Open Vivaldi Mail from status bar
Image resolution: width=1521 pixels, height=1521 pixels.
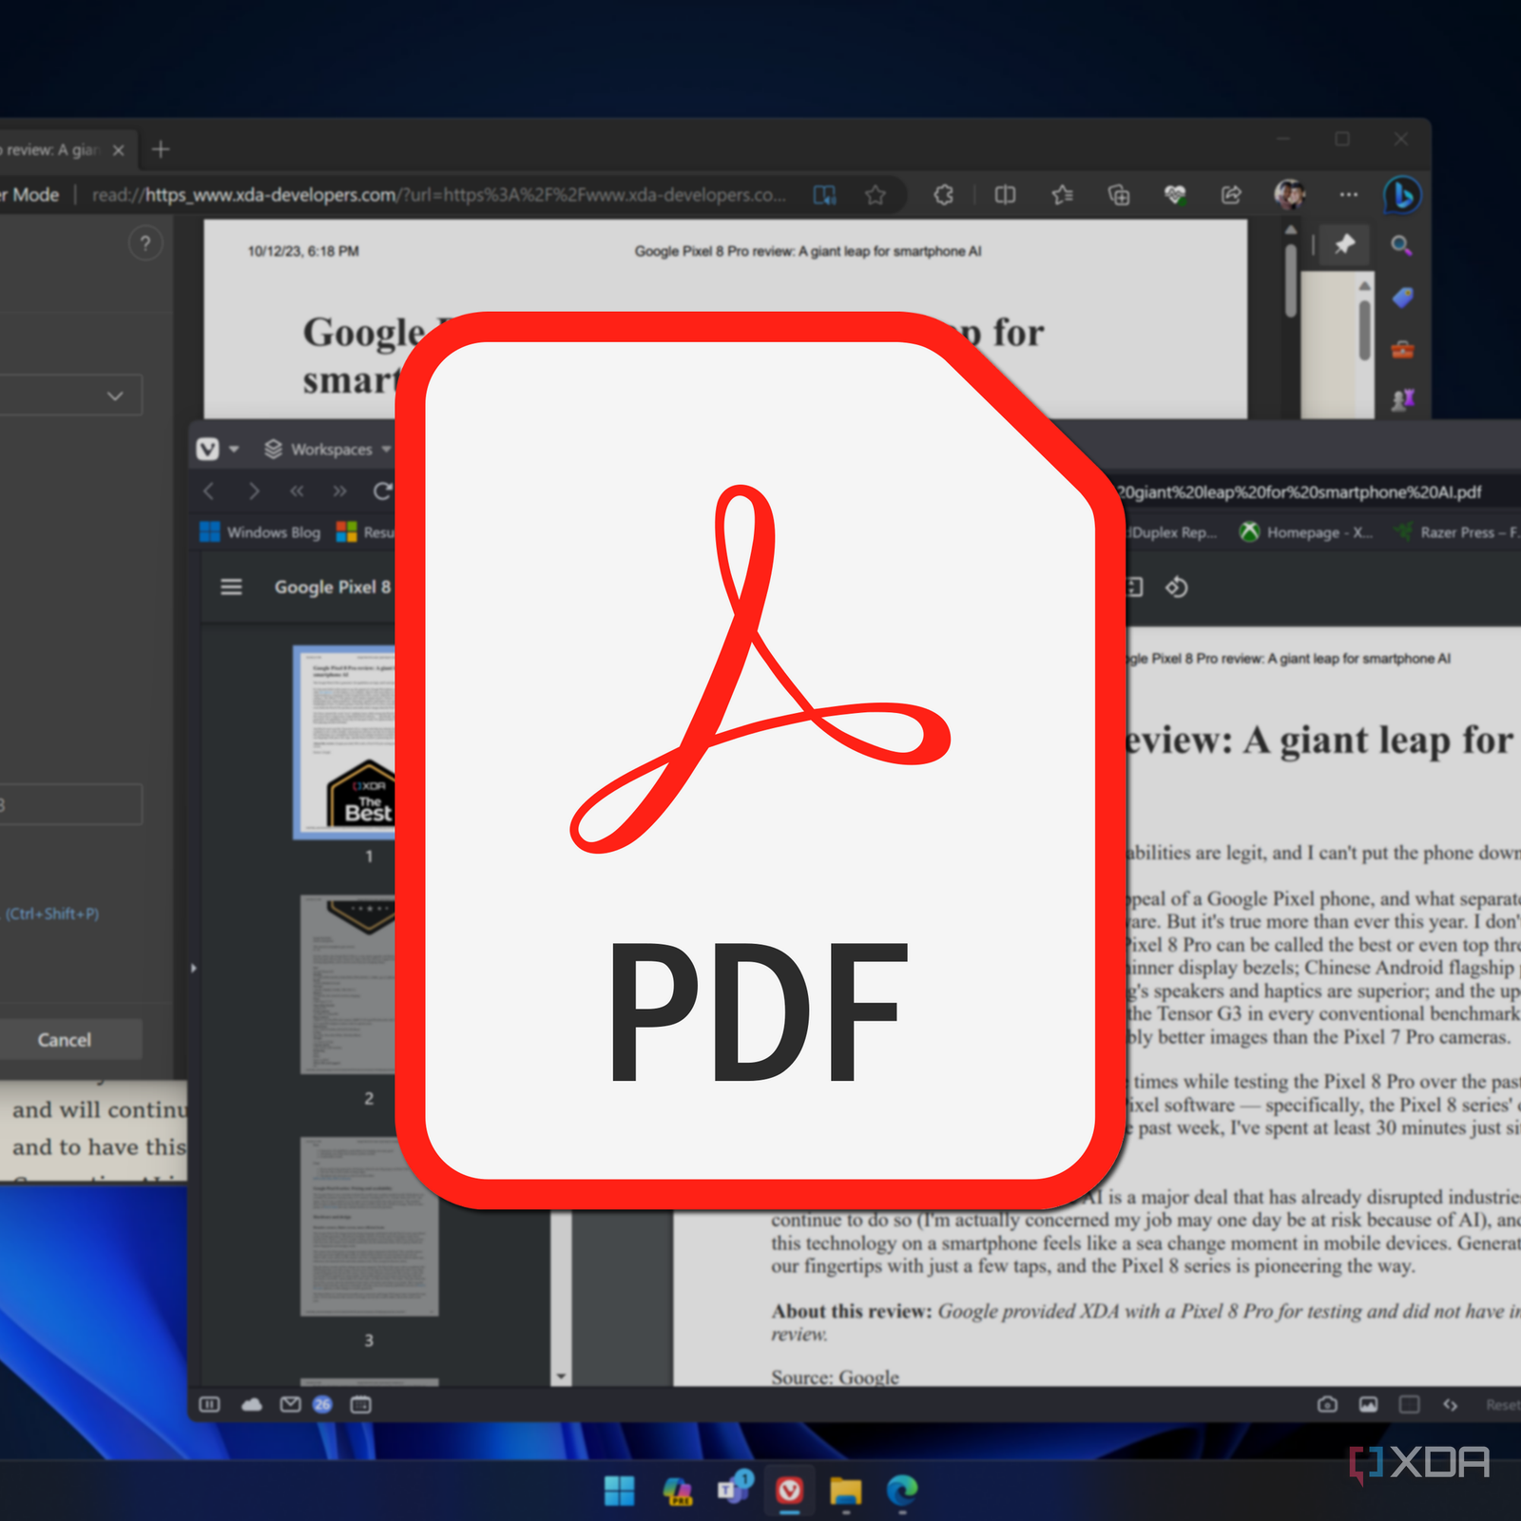click(x=291, y=1405)
